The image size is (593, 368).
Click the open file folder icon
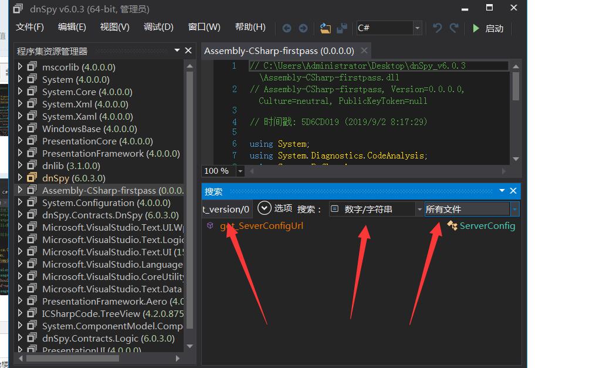(x=326, y=28)
